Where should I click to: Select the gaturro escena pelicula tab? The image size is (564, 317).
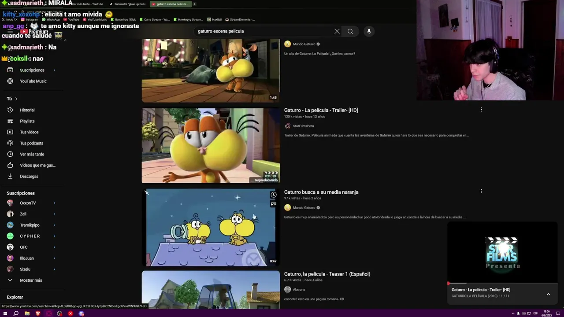[170, 4]
